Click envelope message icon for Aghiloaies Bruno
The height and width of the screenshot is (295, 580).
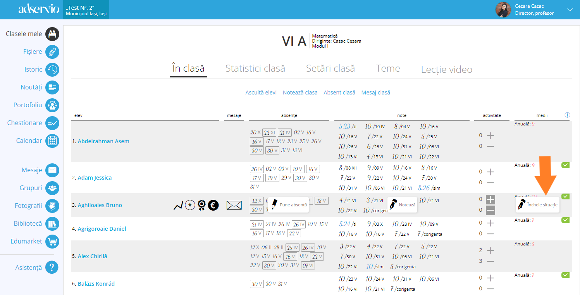[234, 205]
